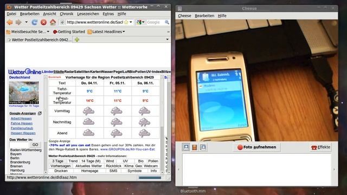Show more bookmarks via toolbar chevron
The image size is (347, 195).
click(x=169, y=32)
